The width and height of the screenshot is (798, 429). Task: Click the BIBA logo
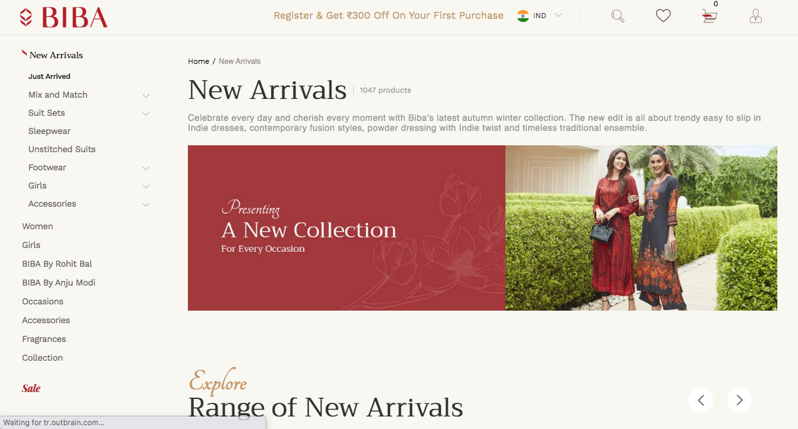(x=63, y=18)
